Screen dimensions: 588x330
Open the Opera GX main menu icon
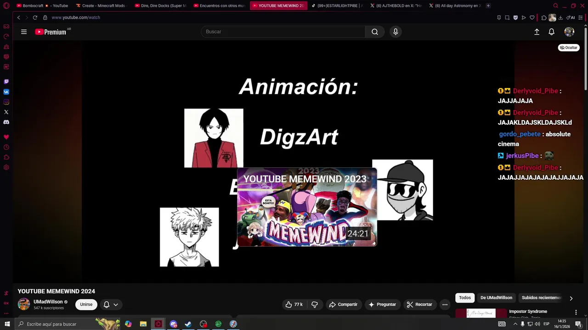click(6, 6)
